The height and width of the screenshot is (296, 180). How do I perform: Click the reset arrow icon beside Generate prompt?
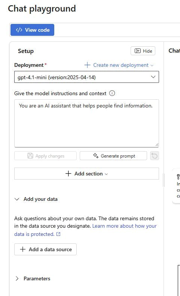155,156
